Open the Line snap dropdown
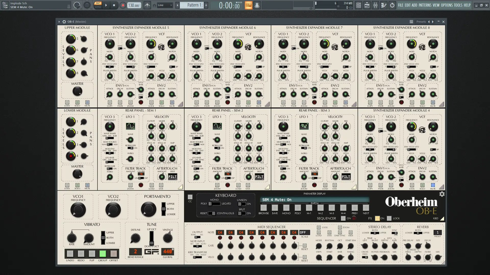Screen dimensions: 490x275 pos(165,5)
